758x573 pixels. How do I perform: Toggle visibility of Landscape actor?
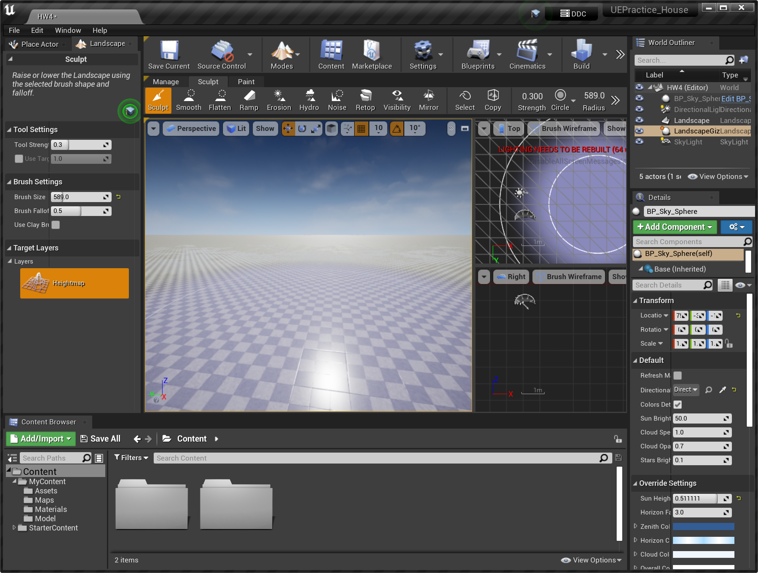pyautogui.click(x=639, y=120)
